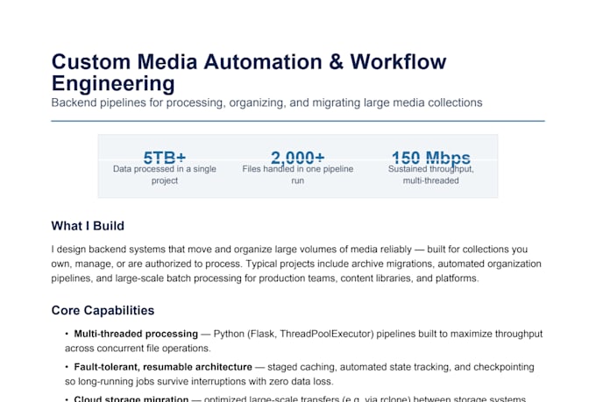Click "Fault-tolerant, resumable architecture" bullet label

click(x=163, y=367)
